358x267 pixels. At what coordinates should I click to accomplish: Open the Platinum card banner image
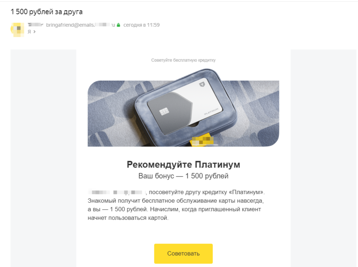(x=183, y=107)
